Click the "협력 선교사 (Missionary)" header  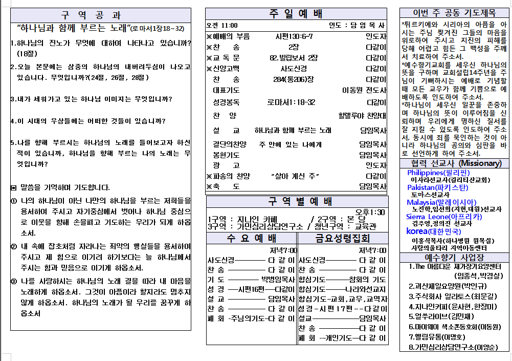tap(454, 163)
